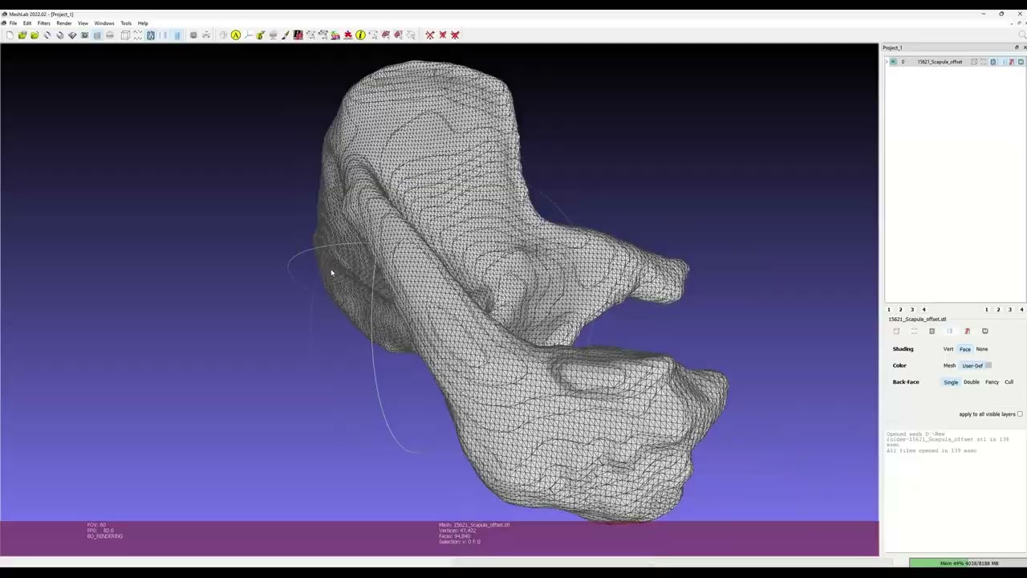Toggle Points rendering in main toolbar
The image size is (1027, 578).
(x=137, y=35)
